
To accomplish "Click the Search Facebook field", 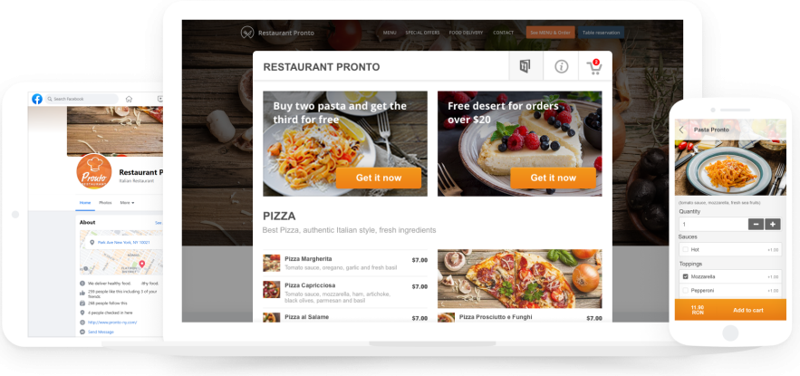I will click(82, 99).
